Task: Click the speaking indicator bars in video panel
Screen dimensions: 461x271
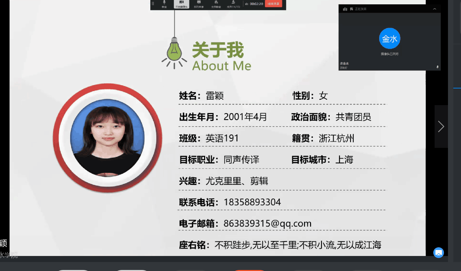Action: [x=345, y=9]
